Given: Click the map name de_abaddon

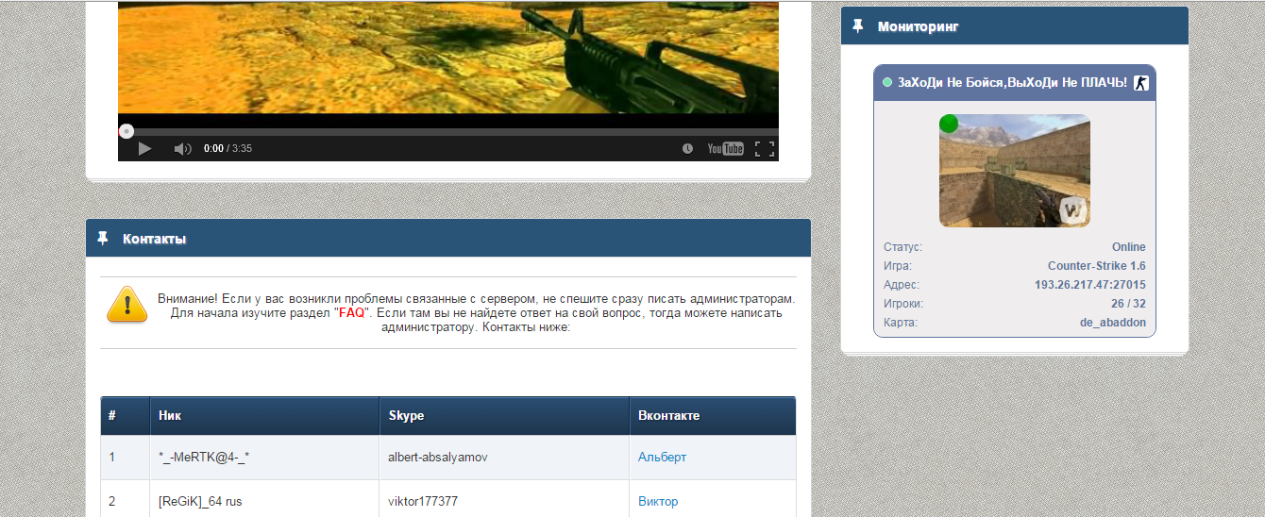Looking at the screenshot, I should pos(1113,323).
